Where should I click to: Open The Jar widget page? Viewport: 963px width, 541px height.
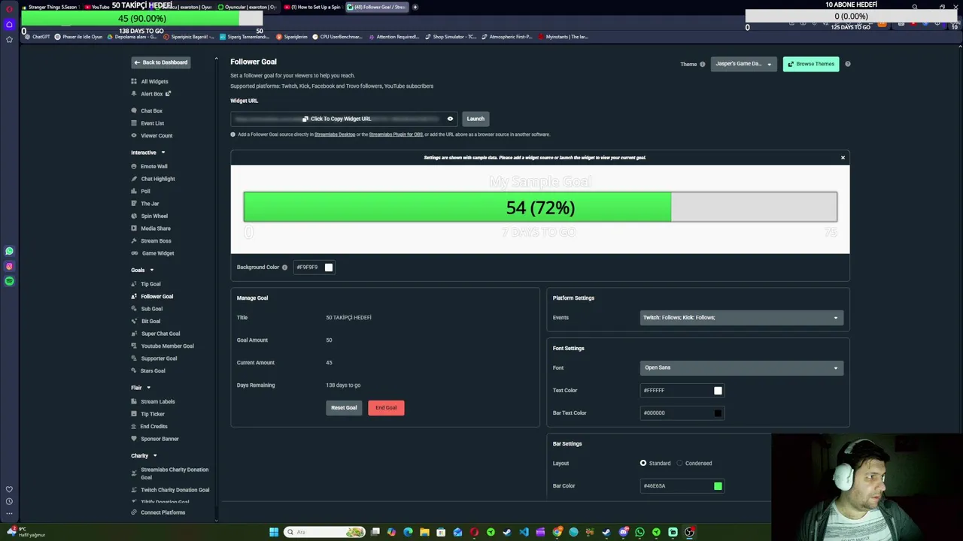point(150,204)
